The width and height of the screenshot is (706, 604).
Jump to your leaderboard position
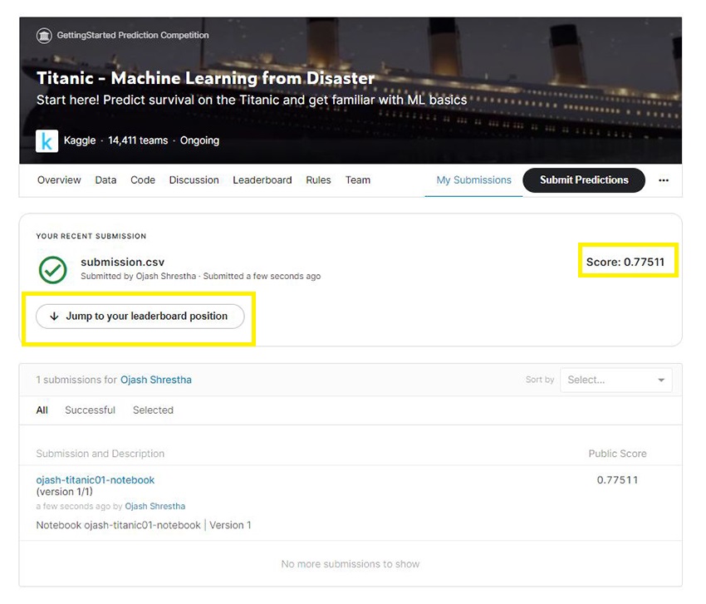coord(140,317)
